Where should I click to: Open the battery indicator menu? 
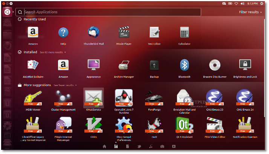coord(230,3)
